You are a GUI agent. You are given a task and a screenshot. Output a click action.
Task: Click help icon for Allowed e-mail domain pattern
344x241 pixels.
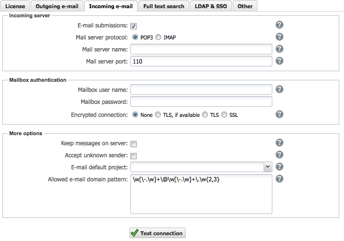[x=280, y=178]
